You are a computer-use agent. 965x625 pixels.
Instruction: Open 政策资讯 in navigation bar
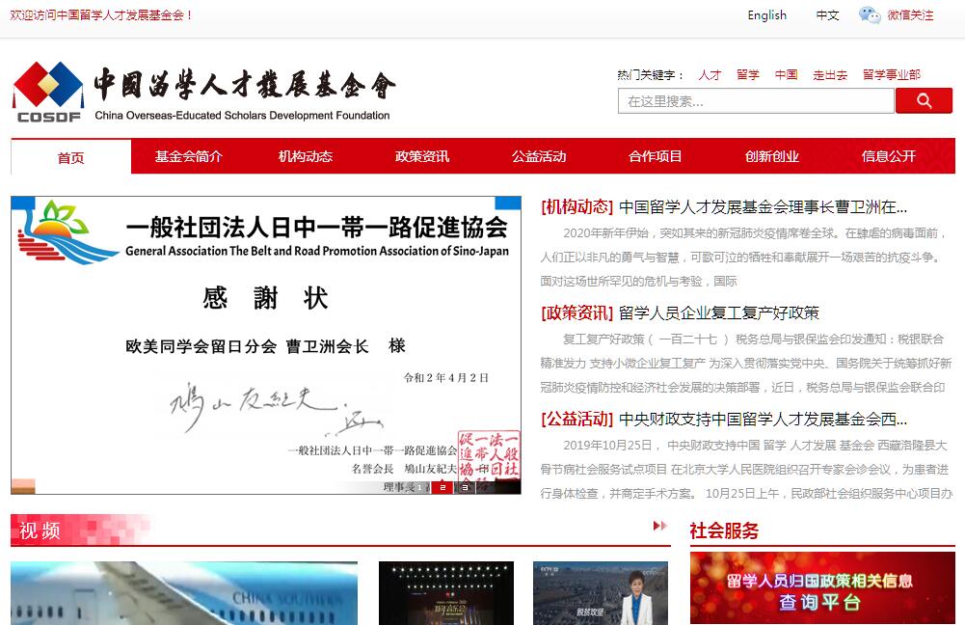[422, 156]
